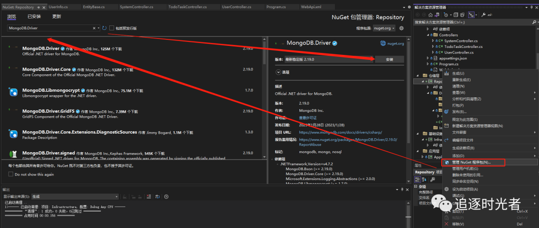The width and height of the screenshot is (539, 228).
Task: Toggle Include prerelease checkbox
Action: pyautogui.click(x=112, y=28)
